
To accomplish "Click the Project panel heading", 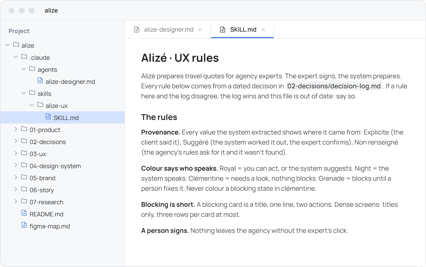I will [x=19, y=31].
